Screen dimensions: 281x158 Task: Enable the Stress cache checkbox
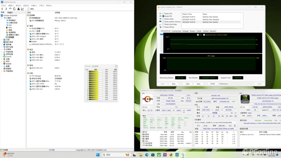[x=163, y=19]
